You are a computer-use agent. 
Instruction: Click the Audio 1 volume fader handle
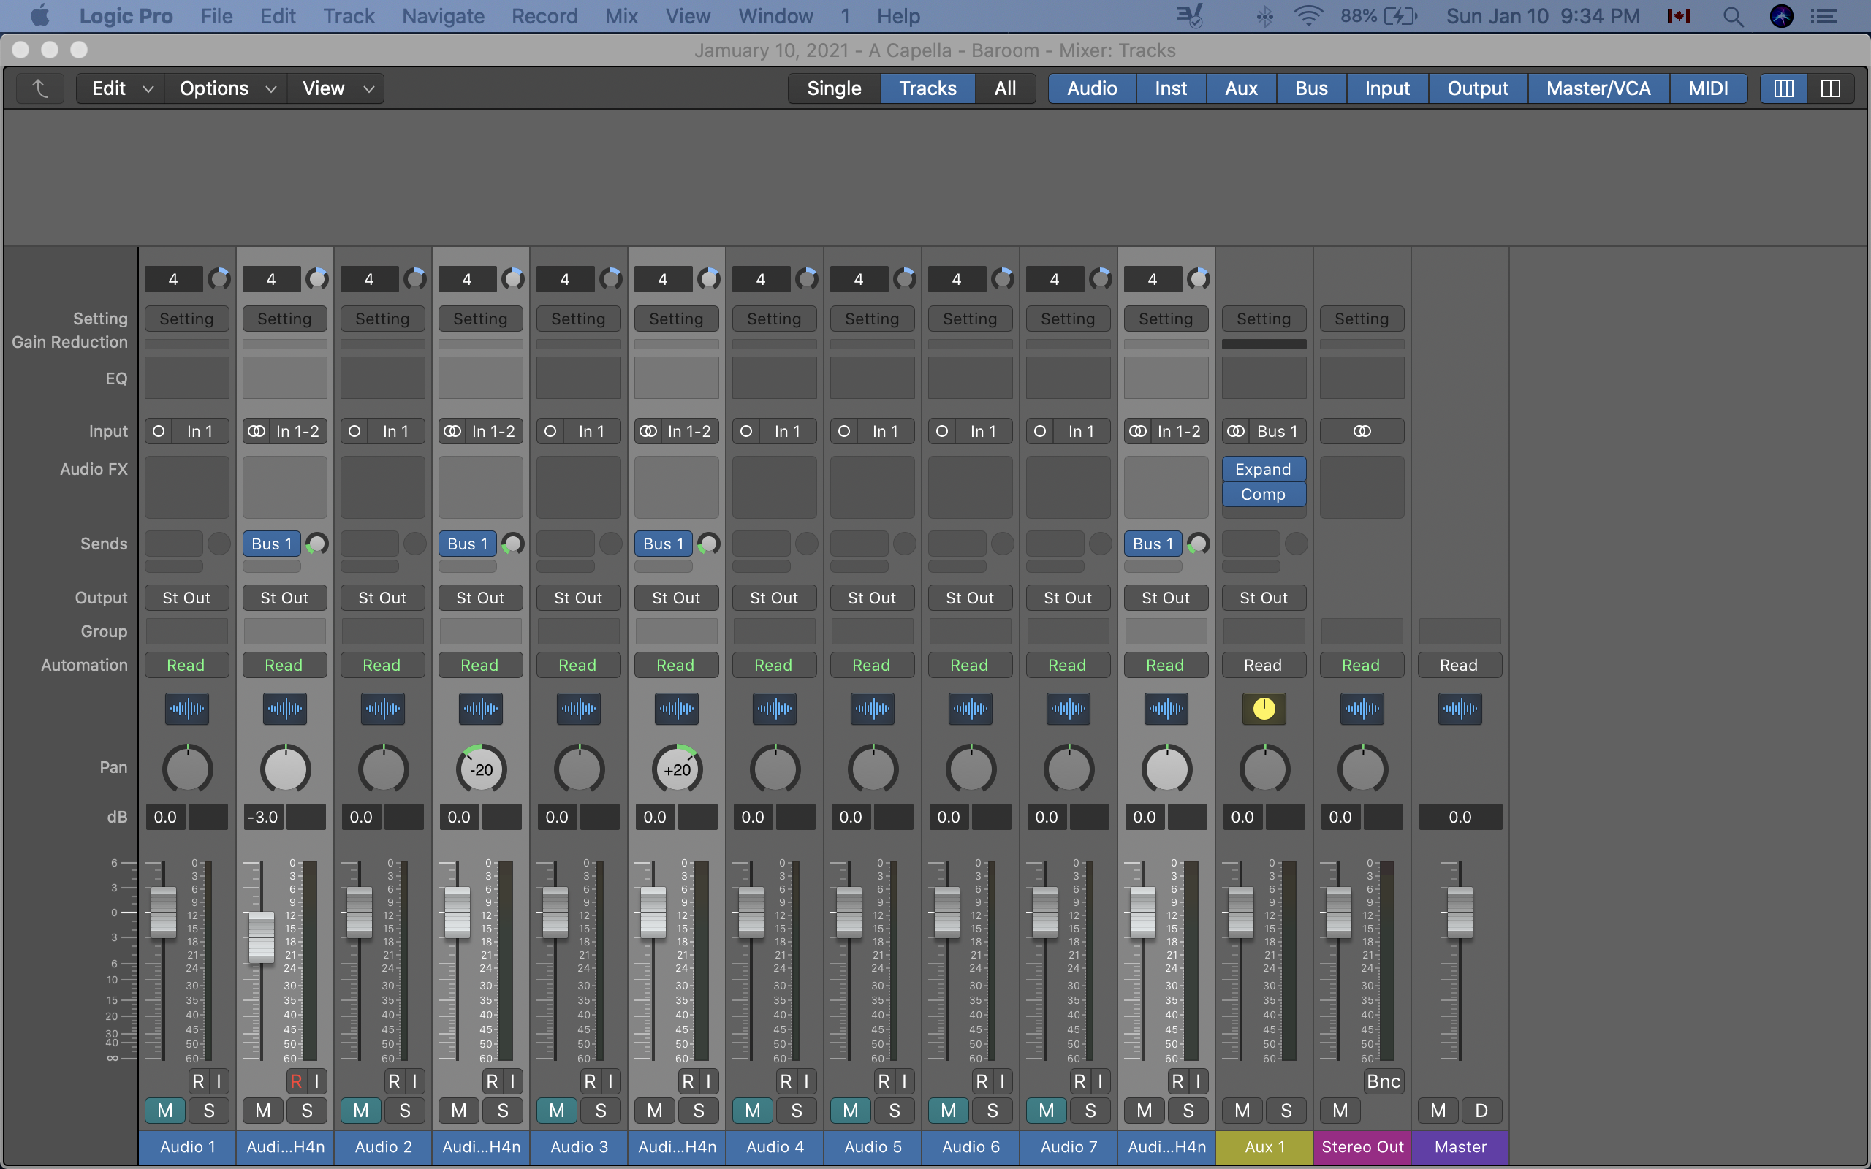pos(163,913)
